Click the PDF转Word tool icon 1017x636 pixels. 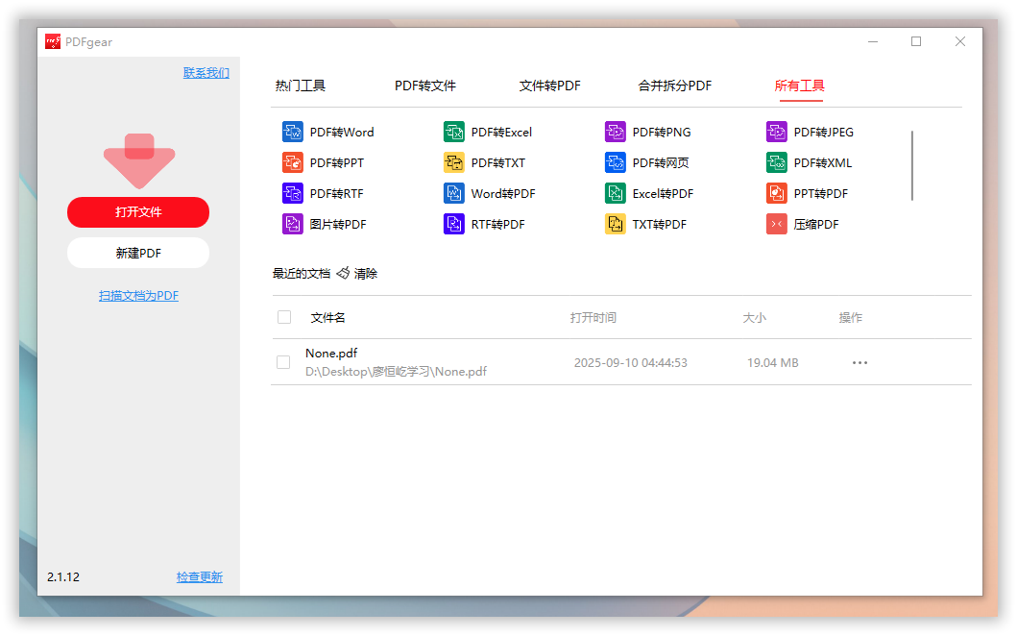[293, 133]
